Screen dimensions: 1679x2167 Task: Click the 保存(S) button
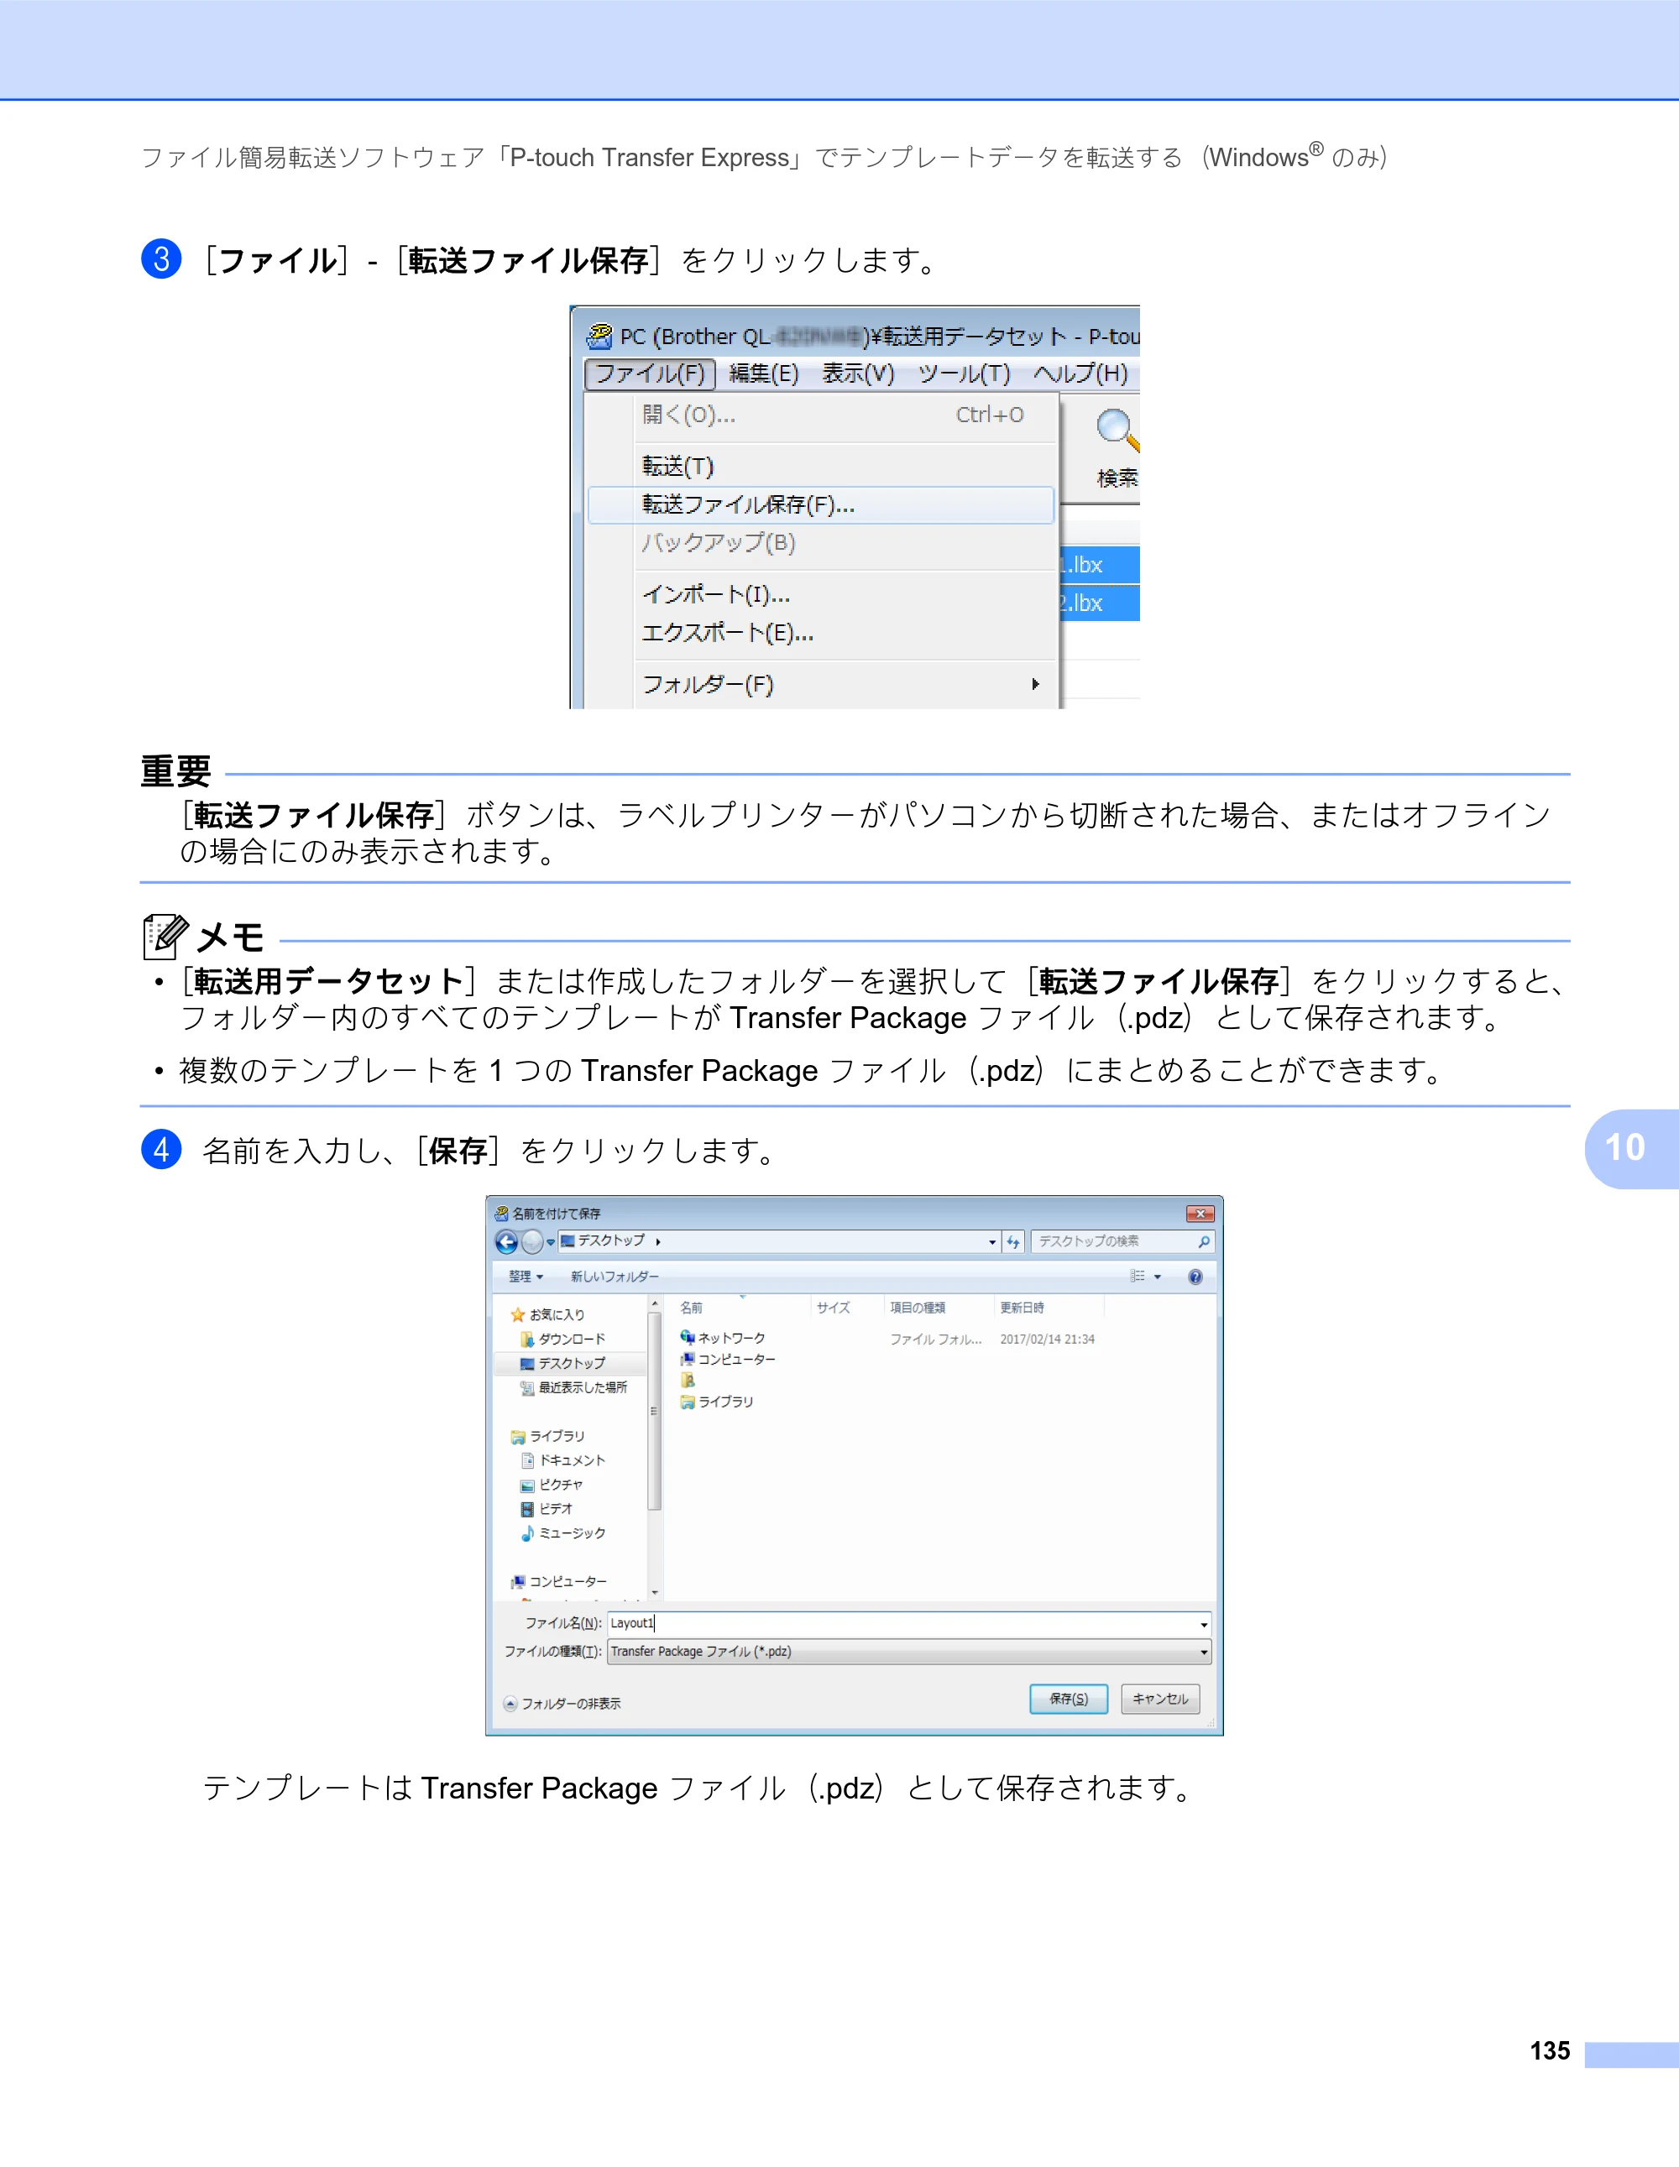pos(1069,1699)
